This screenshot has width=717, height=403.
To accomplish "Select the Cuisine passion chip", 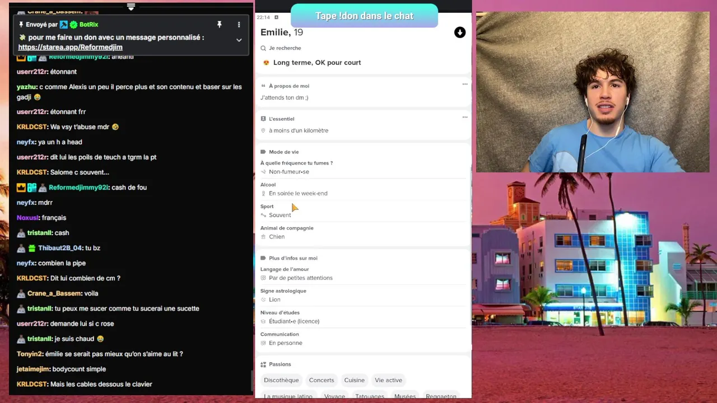I will 355,380.
